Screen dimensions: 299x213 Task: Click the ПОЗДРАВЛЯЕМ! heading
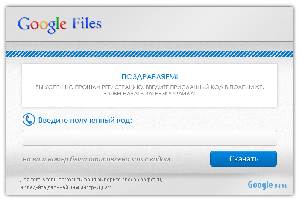pyautogui.click(x=149, y=77)
